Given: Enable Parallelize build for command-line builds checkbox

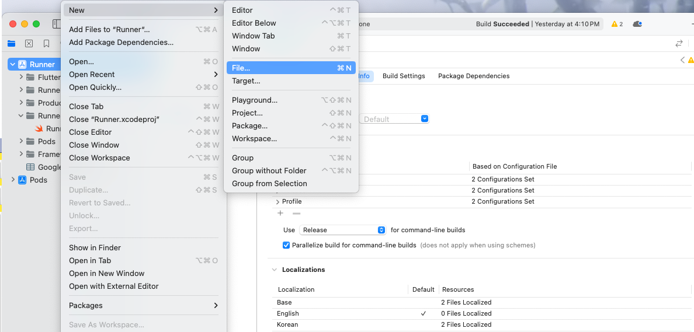Looking at the screenshot, I should click(x=286, y=245).
